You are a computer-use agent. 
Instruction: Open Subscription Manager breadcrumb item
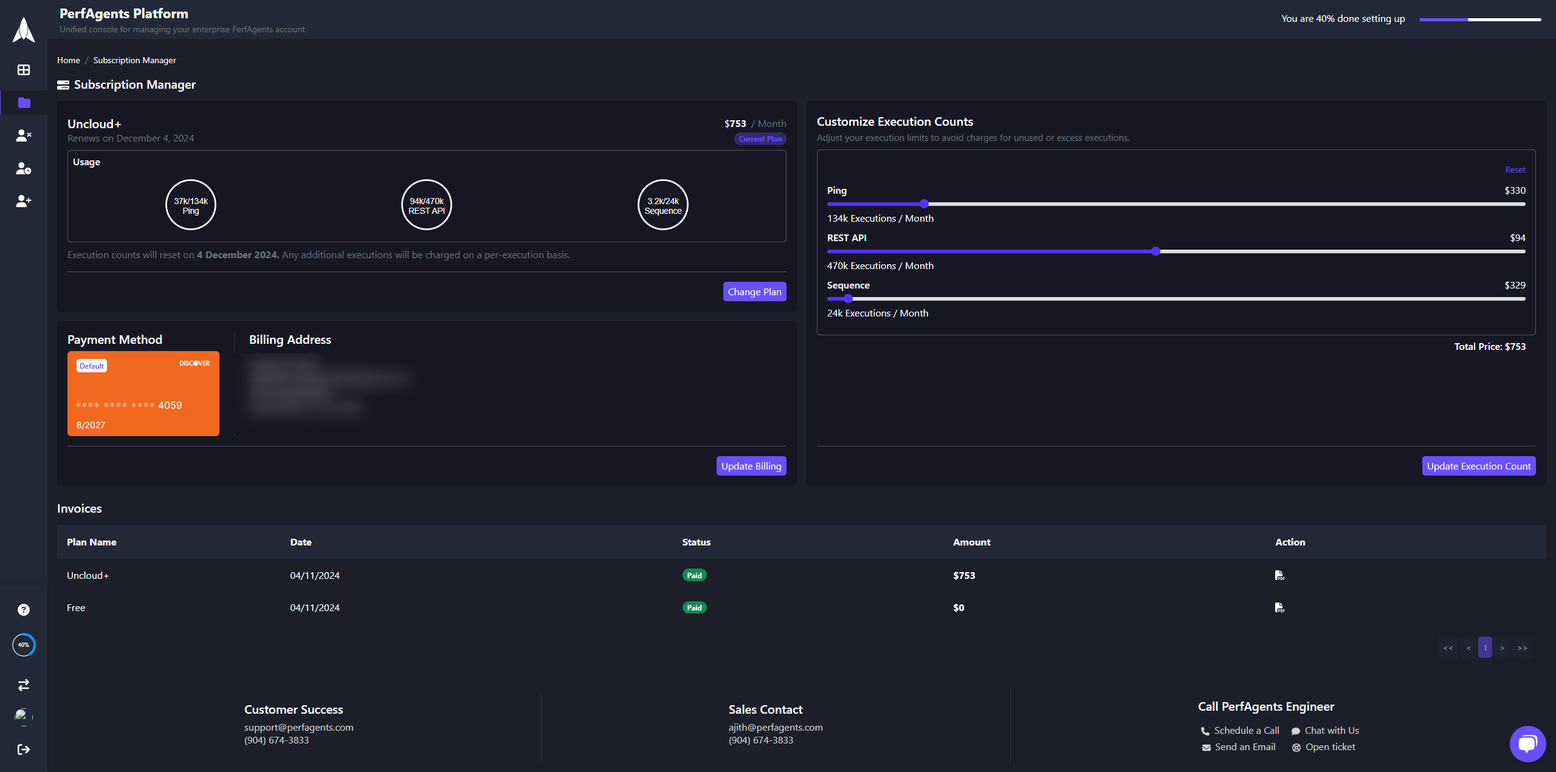click(134, 60)
